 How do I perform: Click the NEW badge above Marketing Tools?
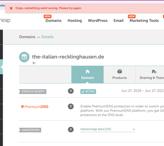(x=132, y=16)
